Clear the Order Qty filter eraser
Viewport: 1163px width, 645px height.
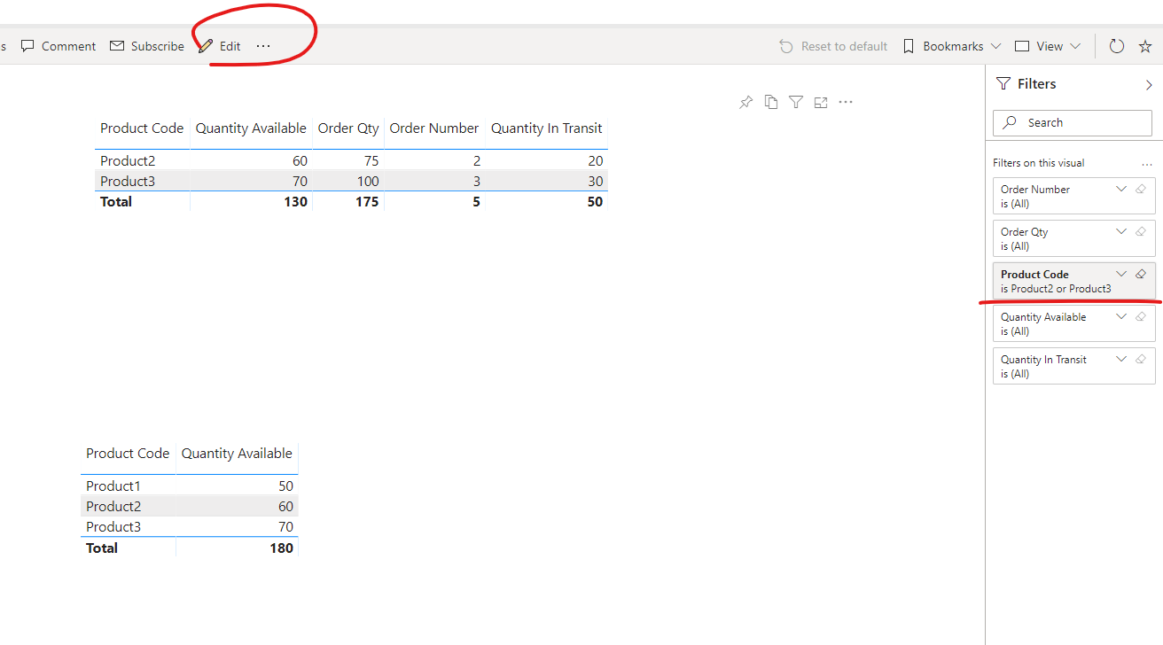coord(1141,231)
